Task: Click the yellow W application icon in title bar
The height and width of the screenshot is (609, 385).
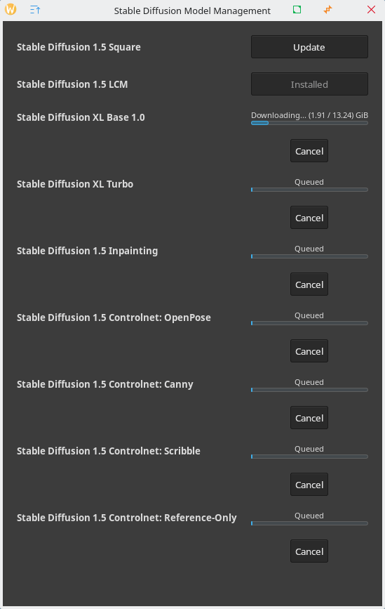Action: (x=11, y=9)
